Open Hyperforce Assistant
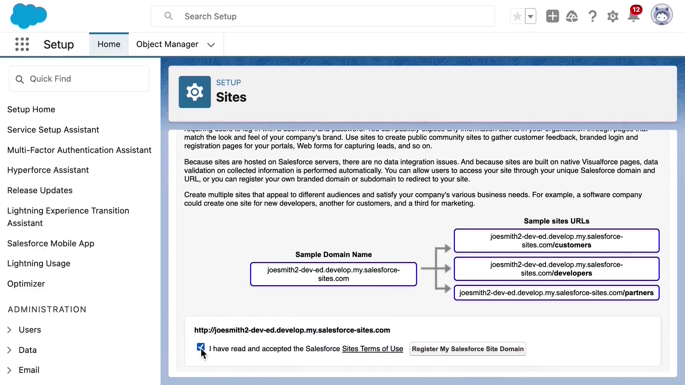This screenshot has width=685, height=385. [x=48, y=170]
